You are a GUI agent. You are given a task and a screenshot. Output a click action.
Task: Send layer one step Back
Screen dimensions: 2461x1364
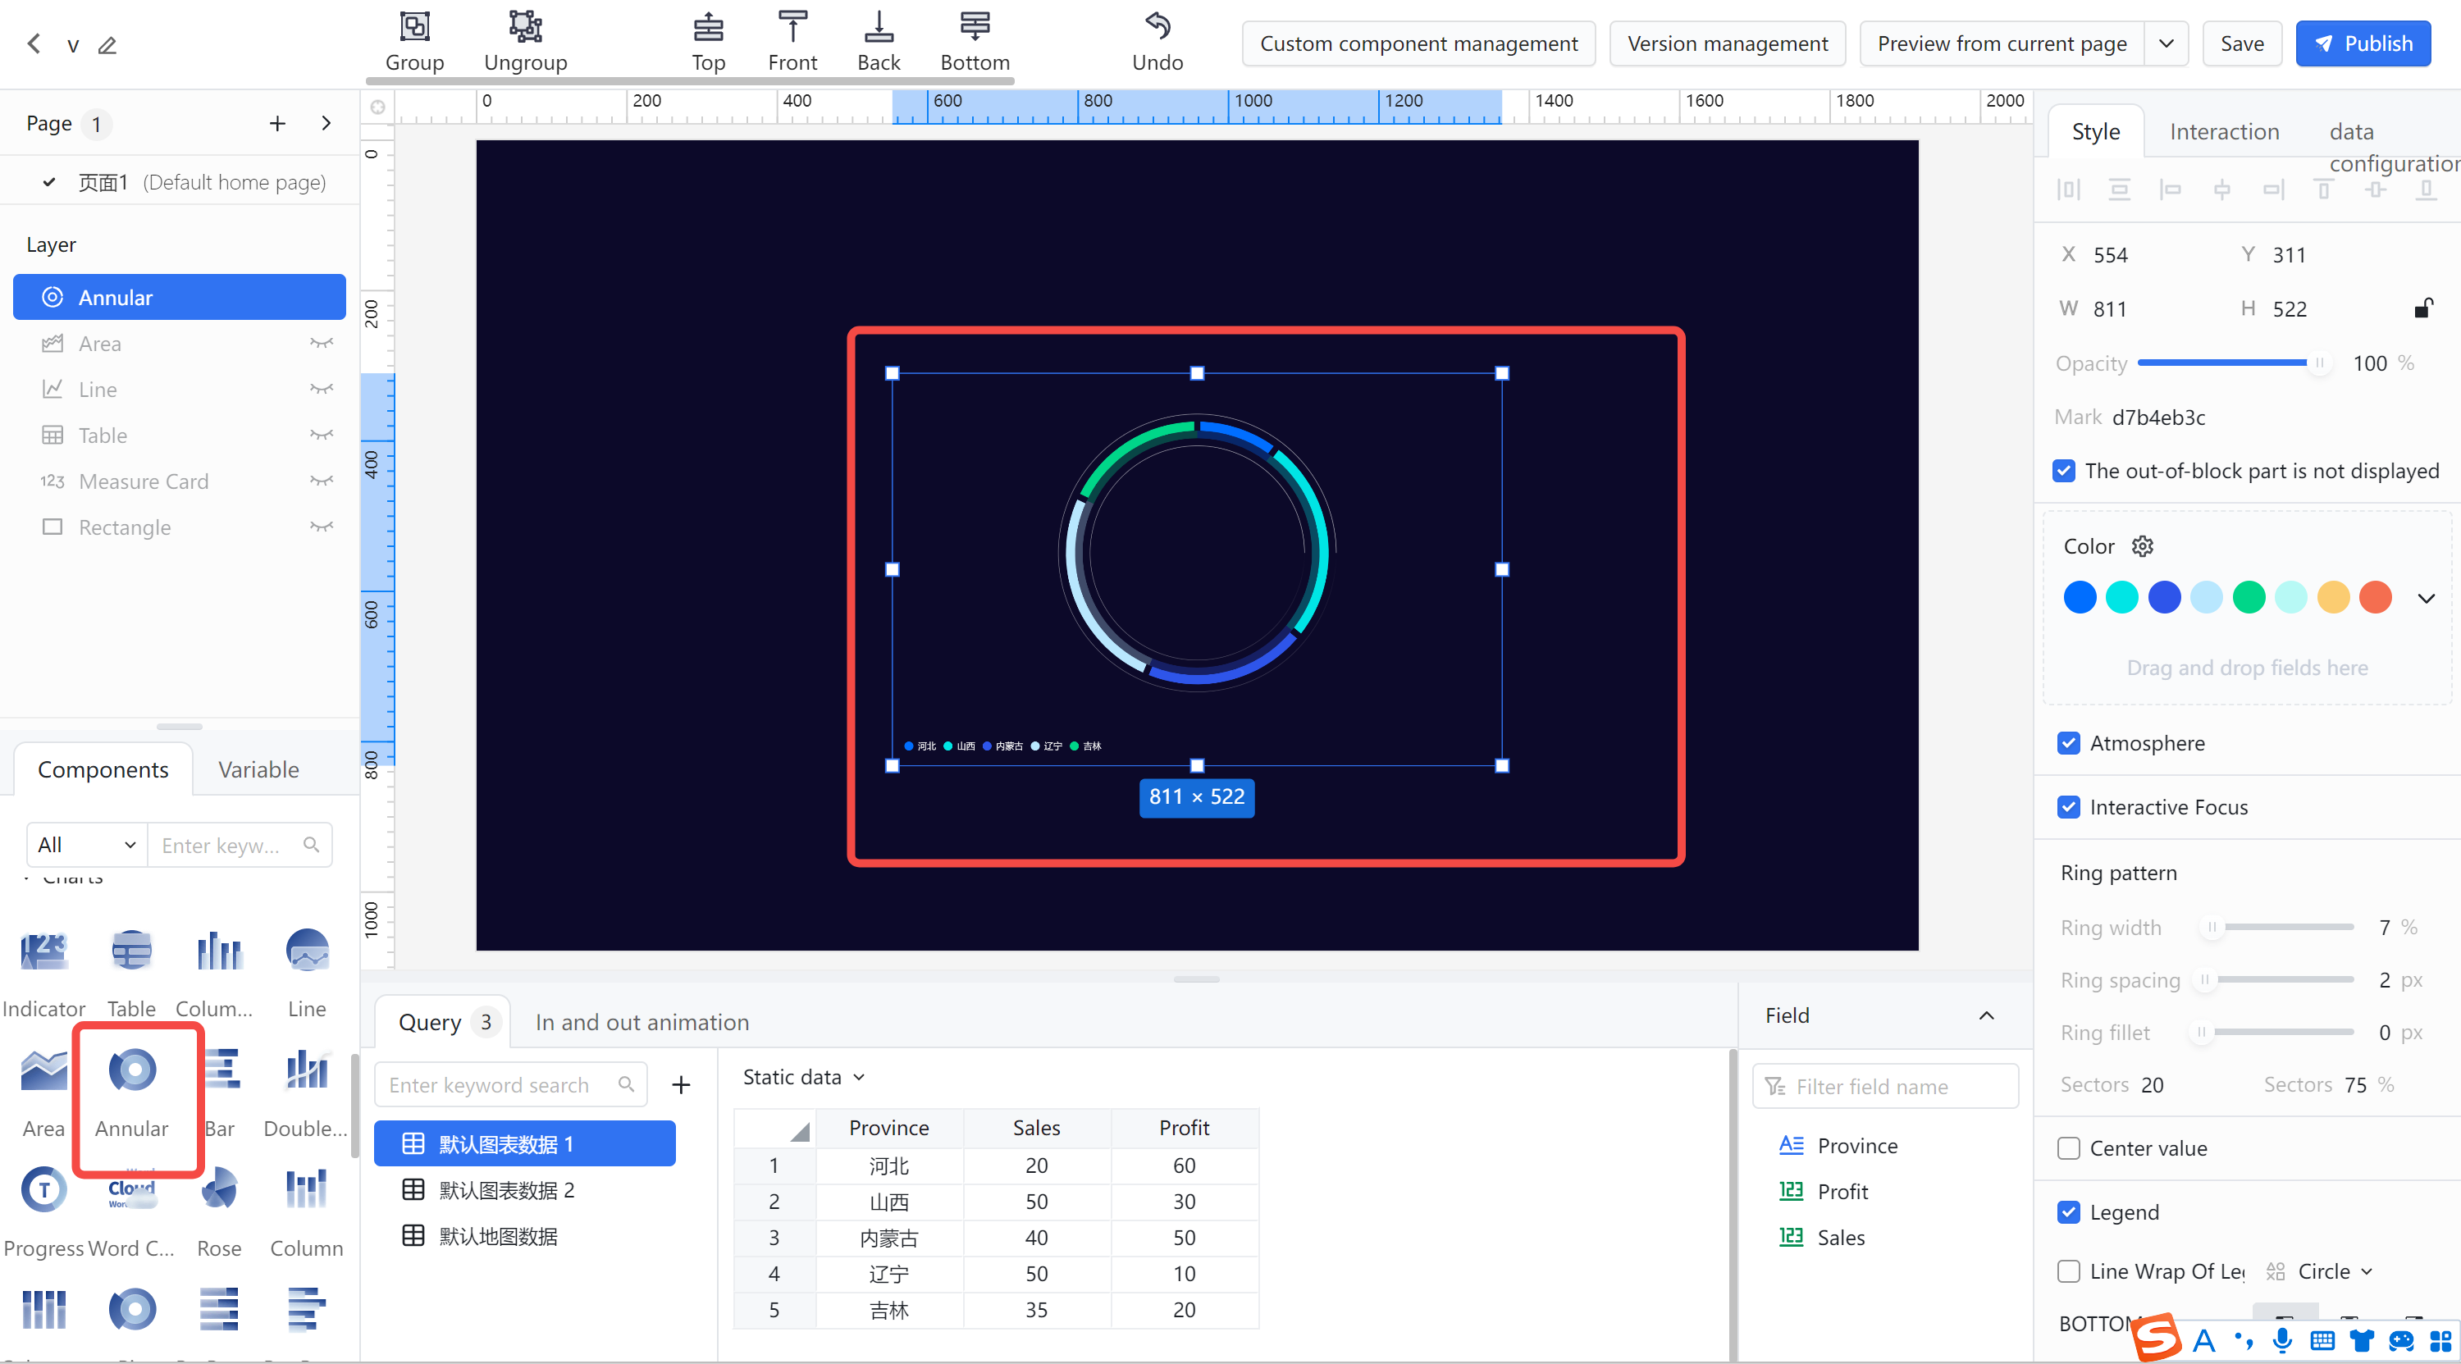click(x=878, y=42)
